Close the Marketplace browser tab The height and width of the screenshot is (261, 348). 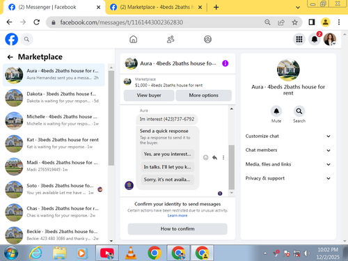[200, 7]
